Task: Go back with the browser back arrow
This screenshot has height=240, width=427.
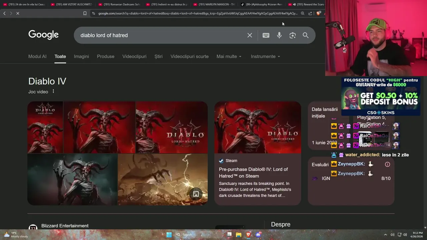Action: pyautogui.click(x=4, y=13)
